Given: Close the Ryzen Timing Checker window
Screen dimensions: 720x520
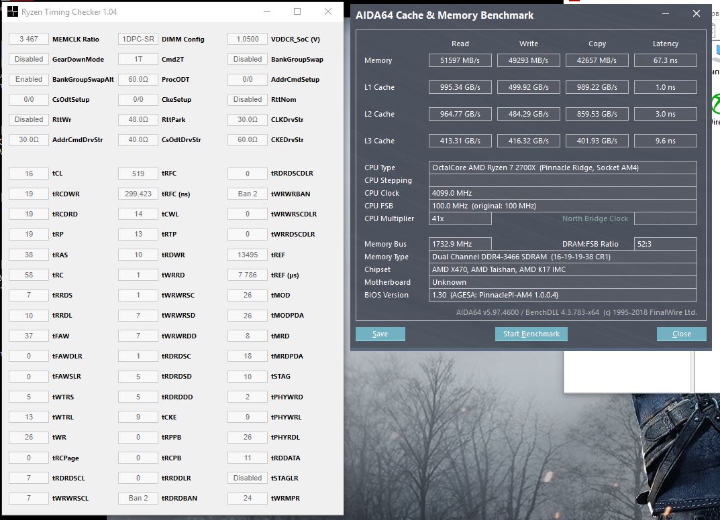Looking at the screenshot, I should [x=328, y=12].
